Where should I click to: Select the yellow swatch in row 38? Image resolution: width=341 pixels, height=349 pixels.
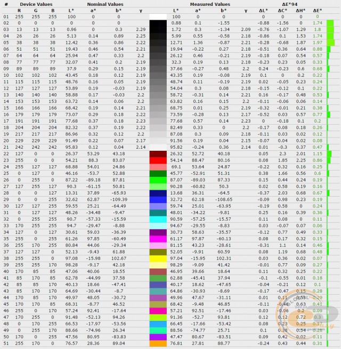pyautogui.click(x=158, y=258)
